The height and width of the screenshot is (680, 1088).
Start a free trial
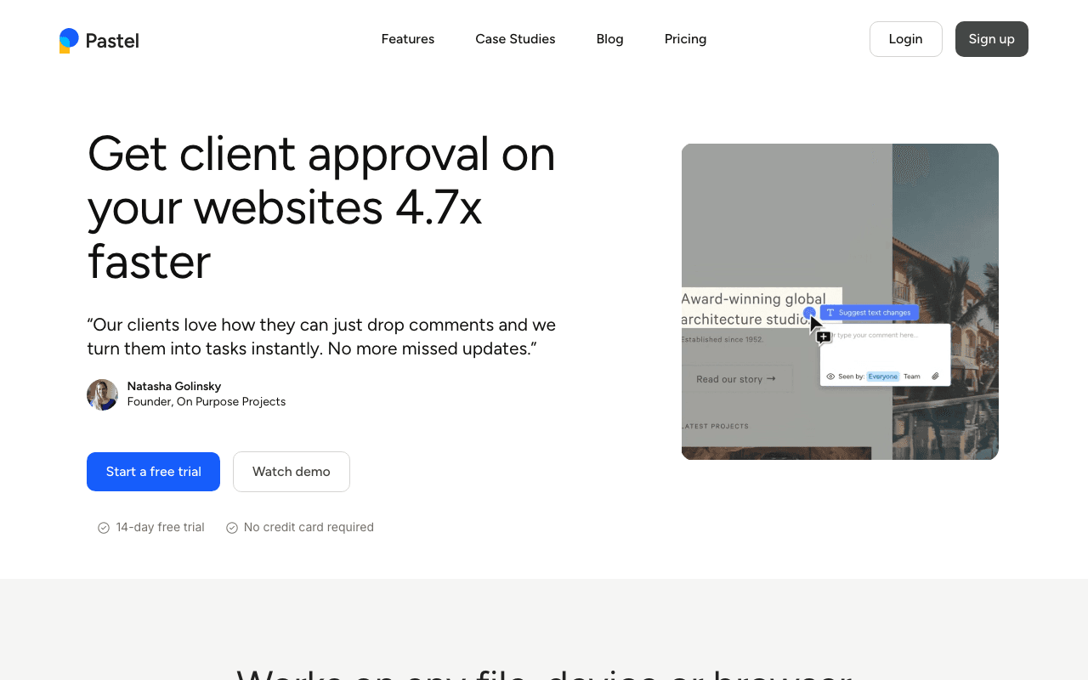coord(153,472)
